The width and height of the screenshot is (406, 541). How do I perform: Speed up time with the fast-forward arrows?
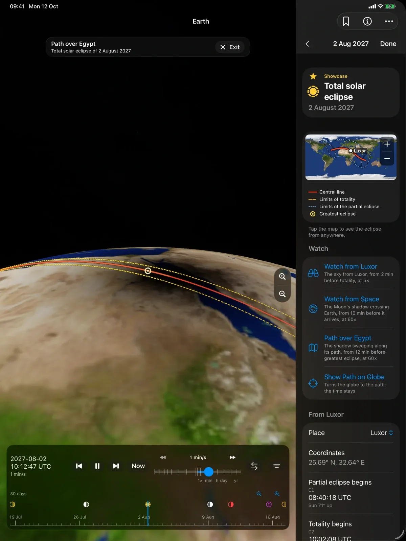pos(232,457)
